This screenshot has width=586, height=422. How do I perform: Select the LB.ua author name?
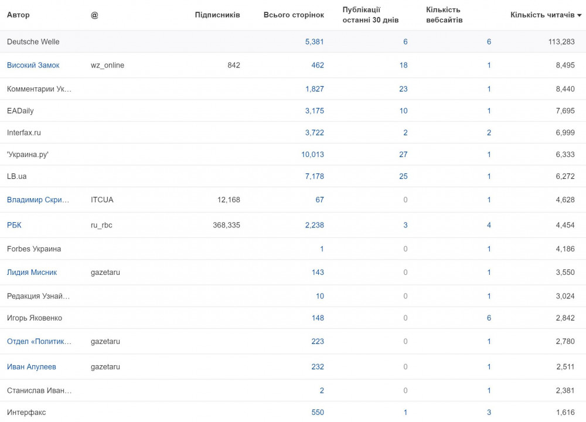pos(17,176)
